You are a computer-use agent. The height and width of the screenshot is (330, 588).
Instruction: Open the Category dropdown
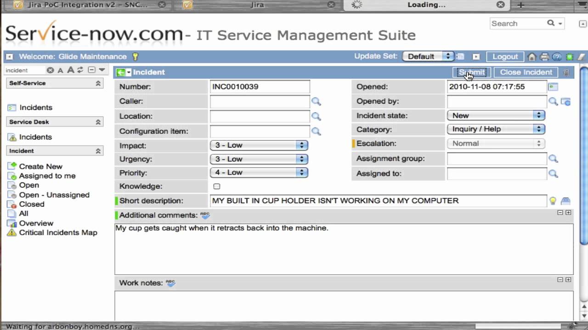tap(496, 129)
